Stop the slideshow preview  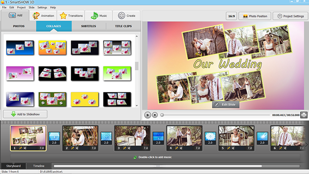point(155,115)
